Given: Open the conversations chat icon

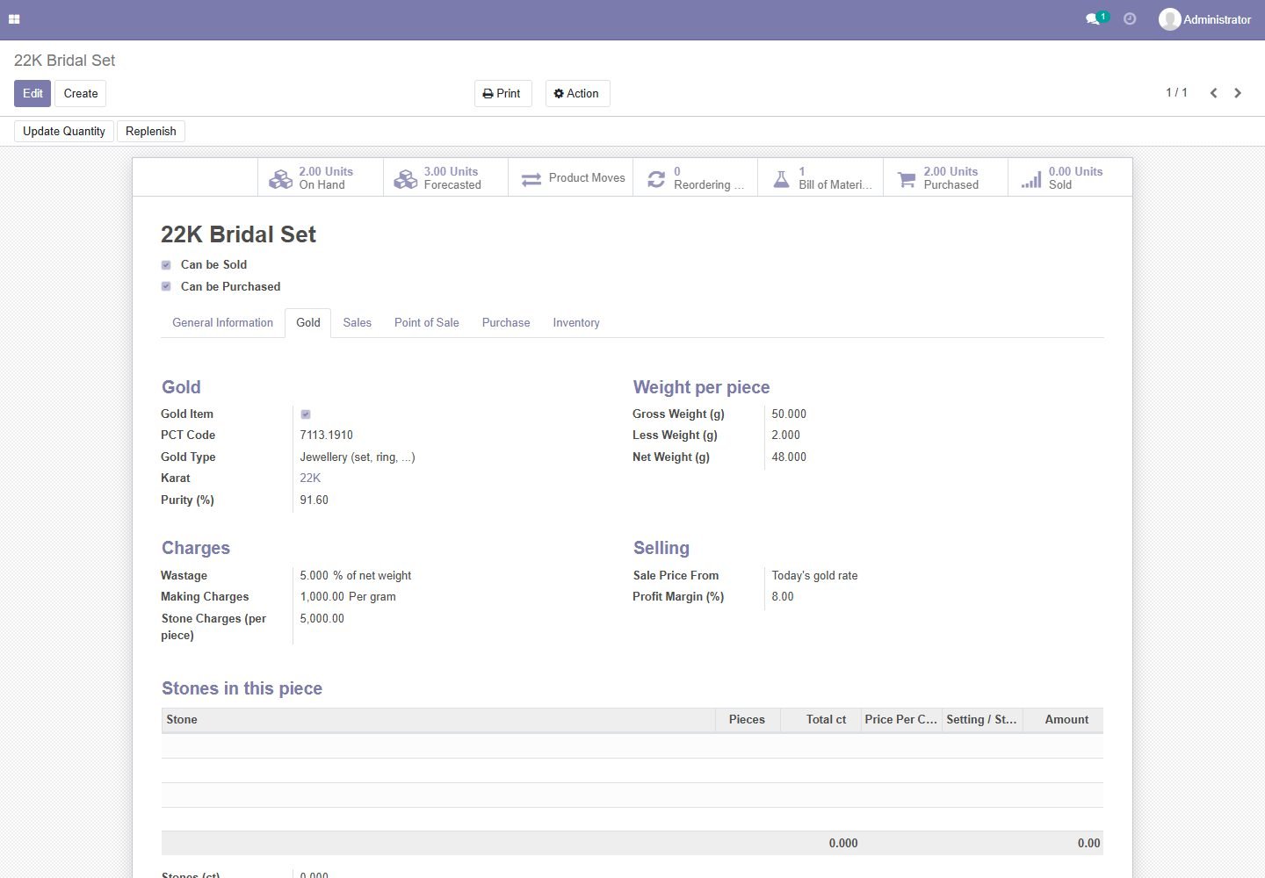Looking at the screenshot, I should click(1093, 19).
